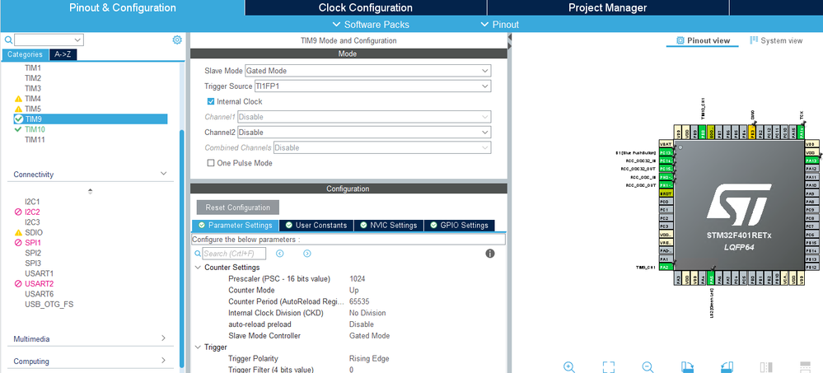This screenshot has height=373, width=823.
Task: Click the green PB8 pin
Action: pyautogui.click(x=703, y=132)
